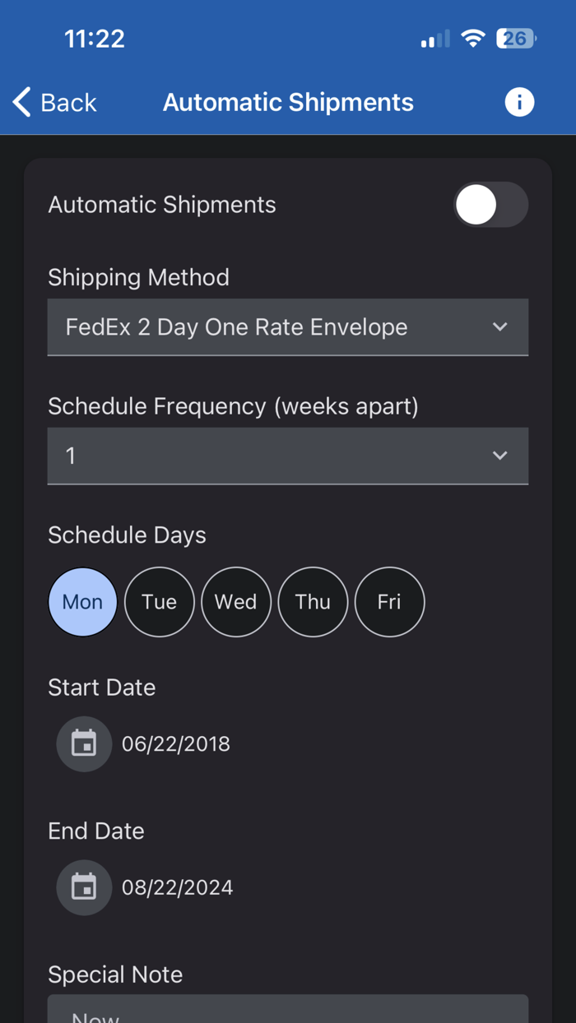Viewport: 576px width, 1023px height.
Task: Open the frequency list chevron
Action: click(500, 456)
